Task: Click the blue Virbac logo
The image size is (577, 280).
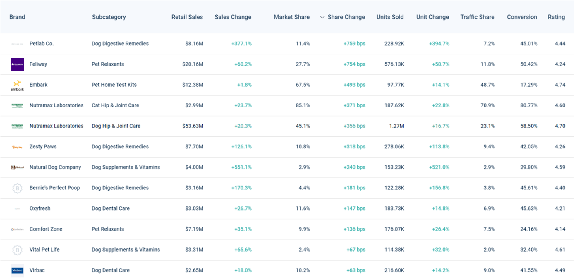Action: (x=17, y=270)
